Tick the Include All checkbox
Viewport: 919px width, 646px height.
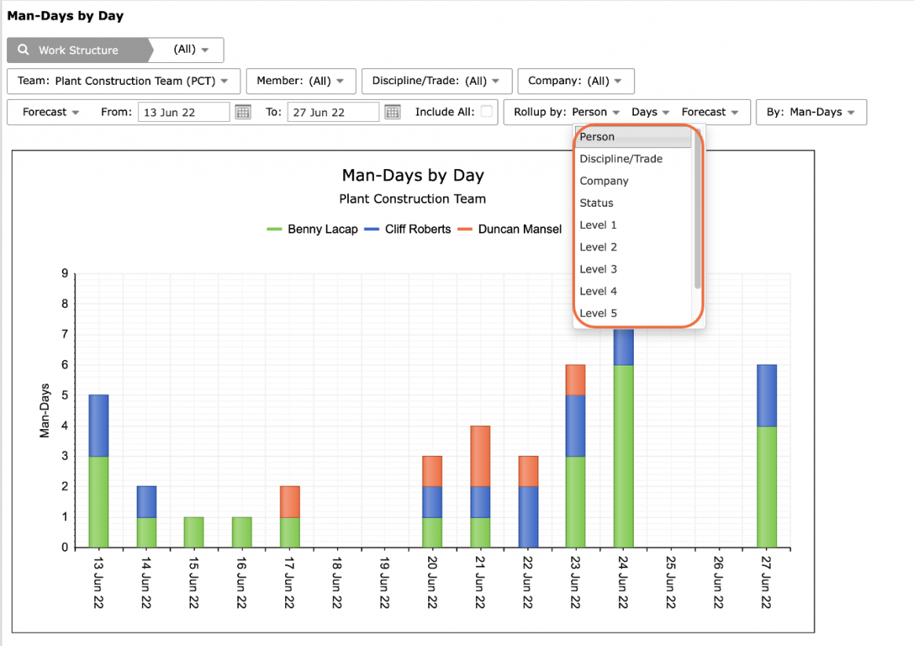[486, 112]
